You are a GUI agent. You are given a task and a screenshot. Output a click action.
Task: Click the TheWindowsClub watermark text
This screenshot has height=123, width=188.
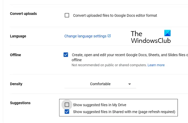click(151, 37)
